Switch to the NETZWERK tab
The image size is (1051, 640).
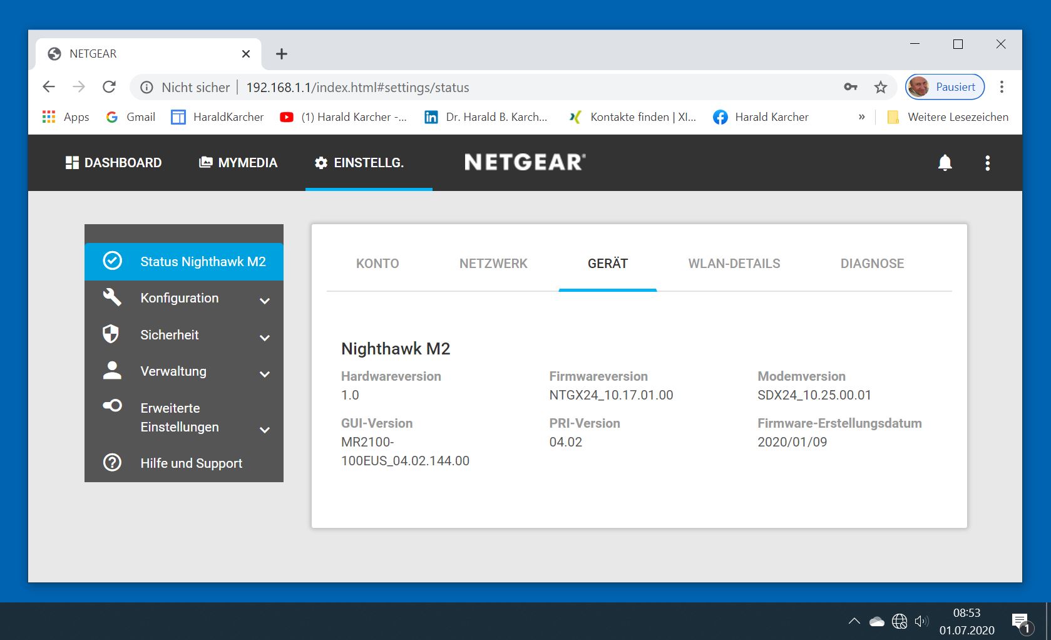[x=493, y=264]
